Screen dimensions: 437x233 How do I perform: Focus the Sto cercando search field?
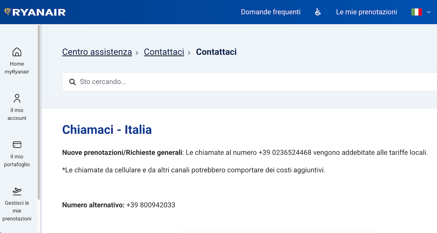[250, 82]
